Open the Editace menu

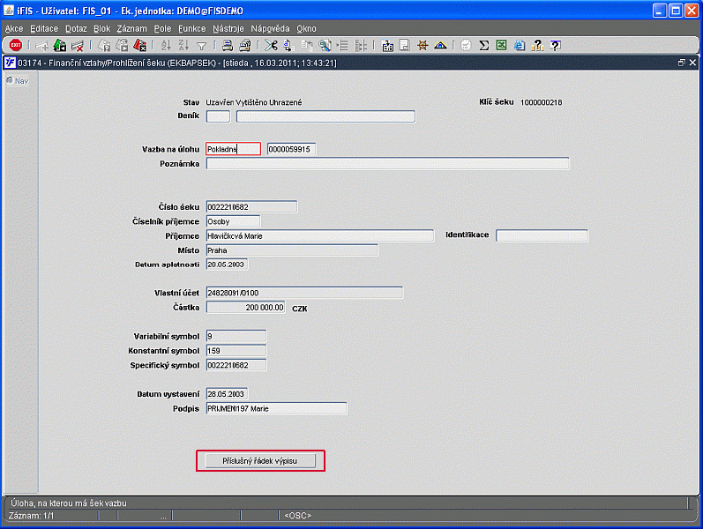click(x=44, y=29)
